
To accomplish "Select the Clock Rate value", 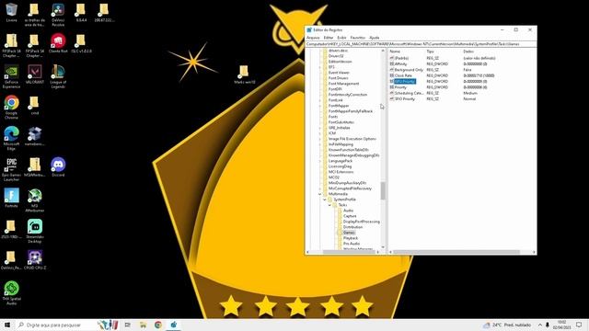I will tap(403, 75).
